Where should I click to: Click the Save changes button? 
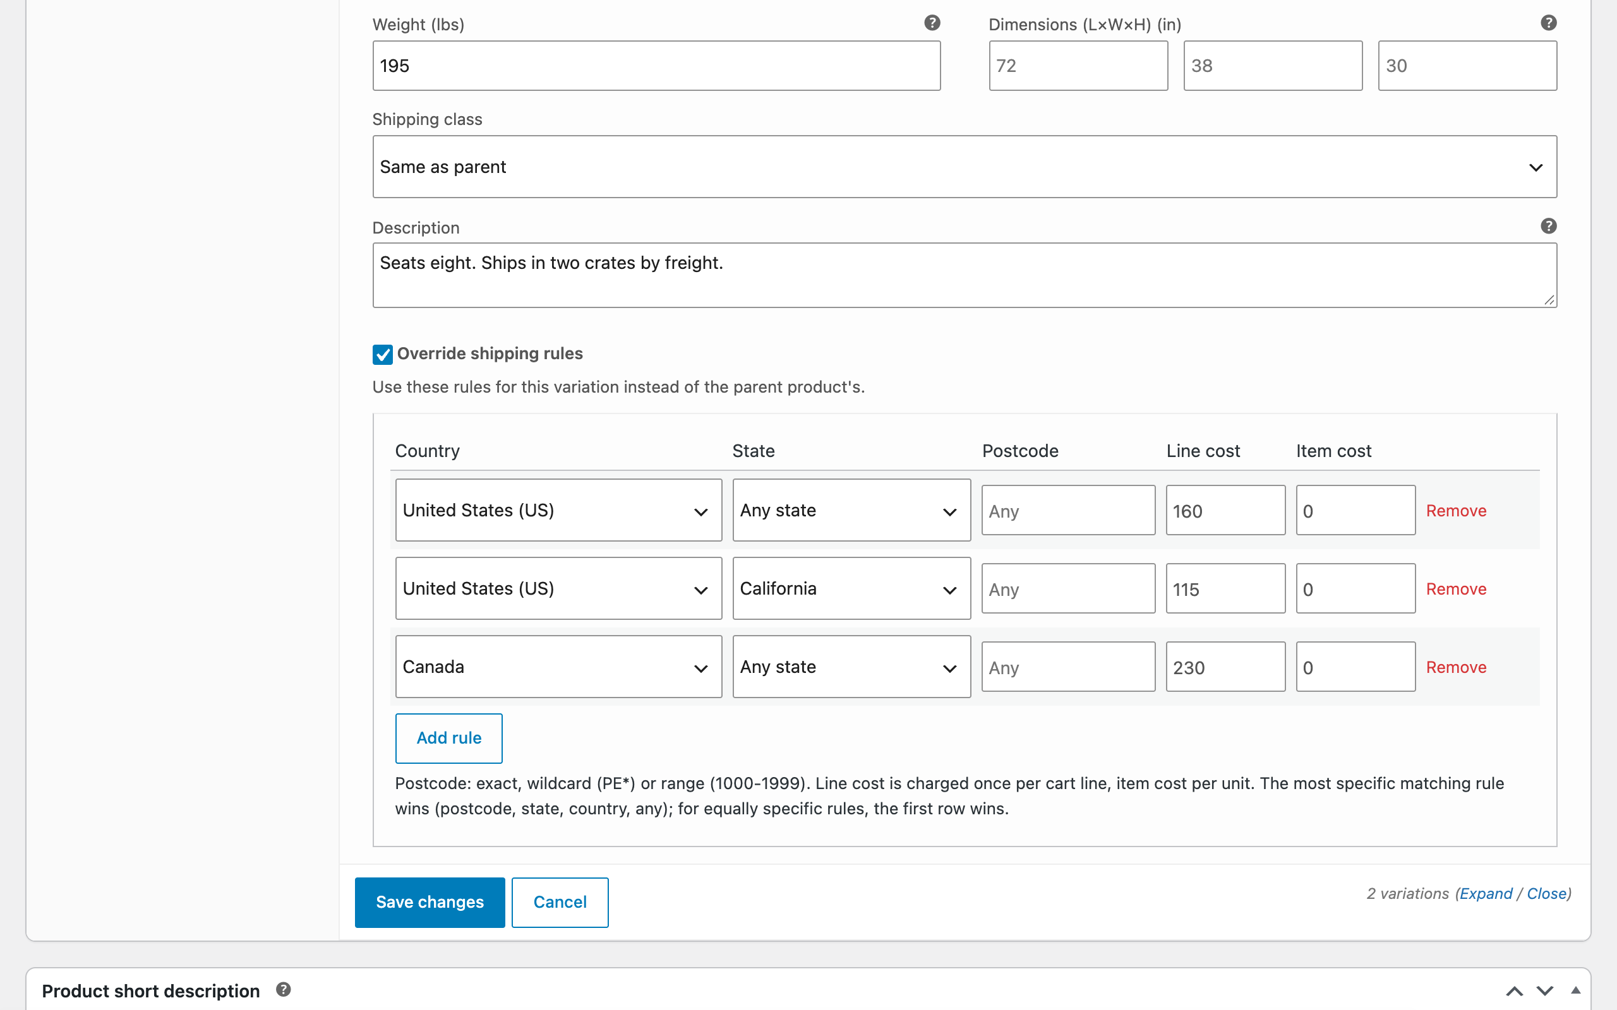(430, 902)
